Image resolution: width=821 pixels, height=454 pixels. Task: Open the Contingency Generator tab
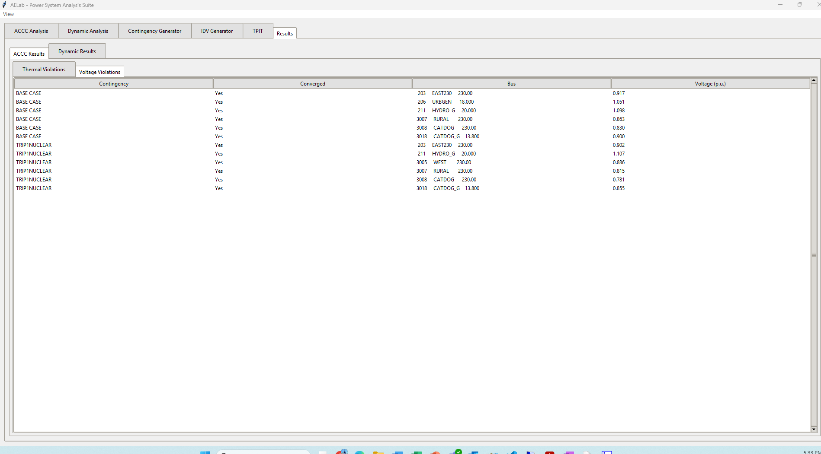tap(154, 31)
